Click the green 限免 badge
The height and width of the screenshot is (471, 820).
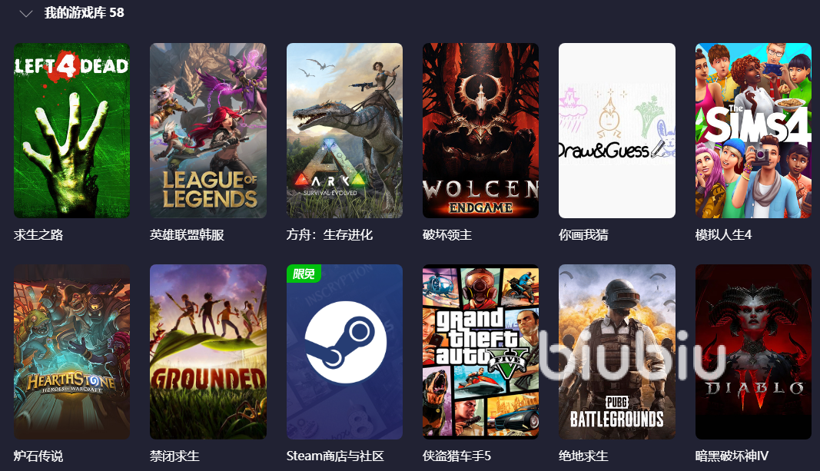[304, 274]
